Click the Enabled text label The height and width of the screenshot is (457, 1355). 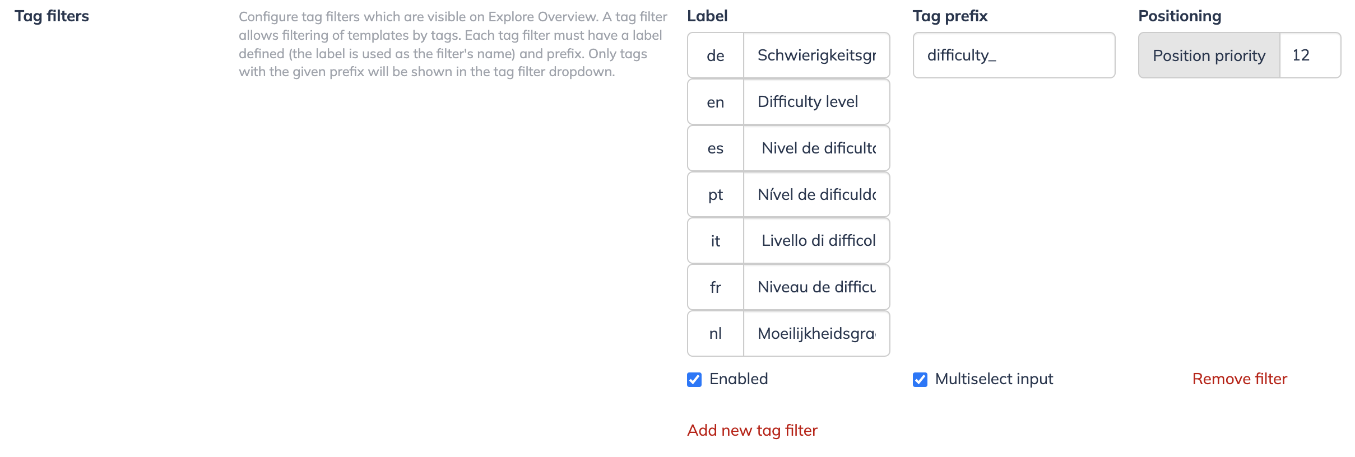coord(739,379)
